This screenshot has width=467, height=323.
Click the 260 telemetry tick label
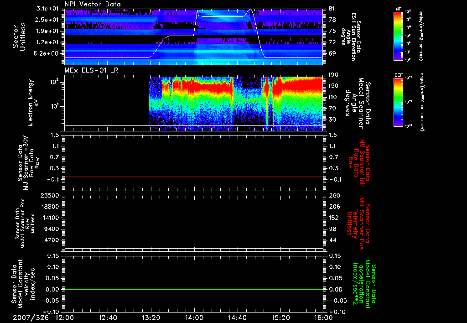[334, 195]
